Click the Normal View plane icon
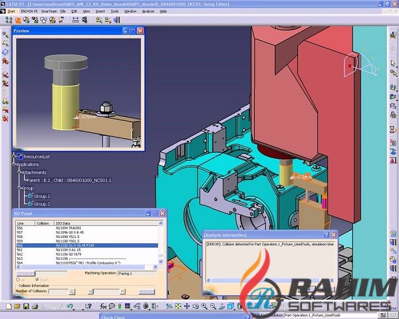This screenshot has height=319, width=399. click(221, 306)
